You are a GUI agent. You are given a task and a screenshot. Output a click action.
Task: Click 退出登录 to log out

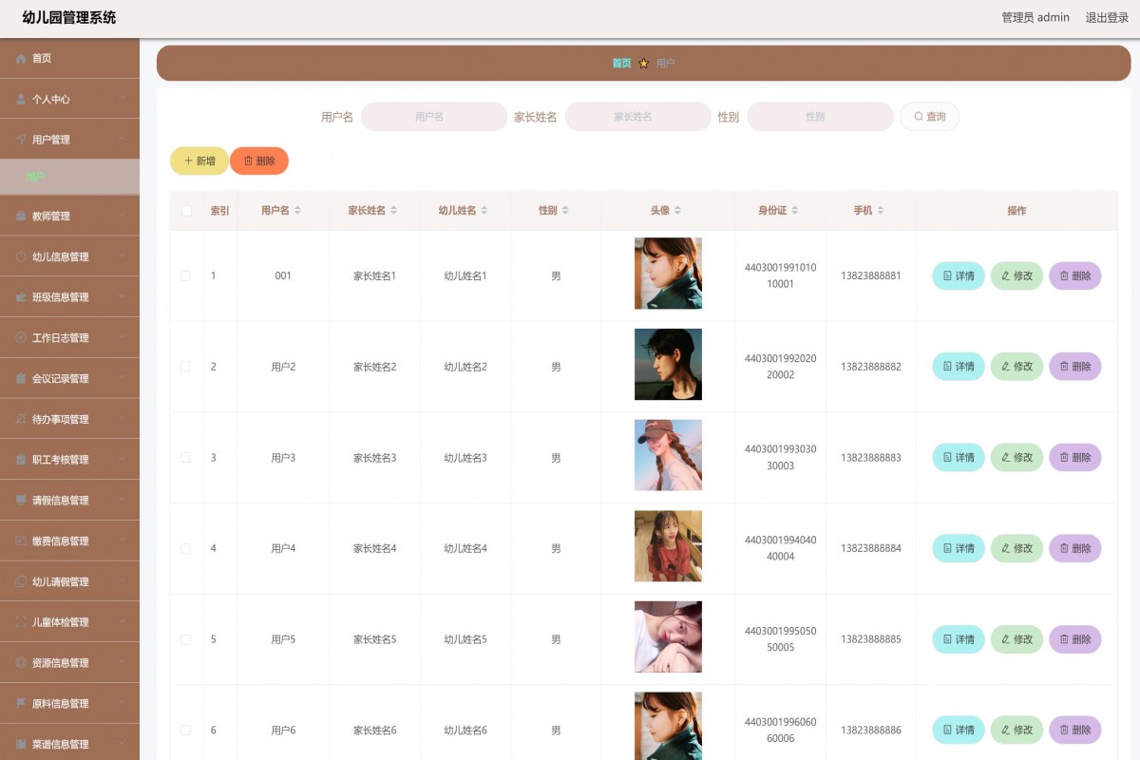click(1107, 17)
